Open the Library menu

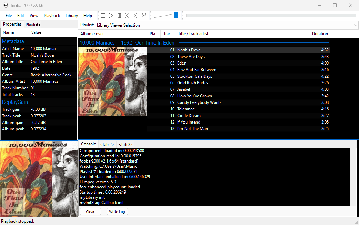click(x=71, y=16)
